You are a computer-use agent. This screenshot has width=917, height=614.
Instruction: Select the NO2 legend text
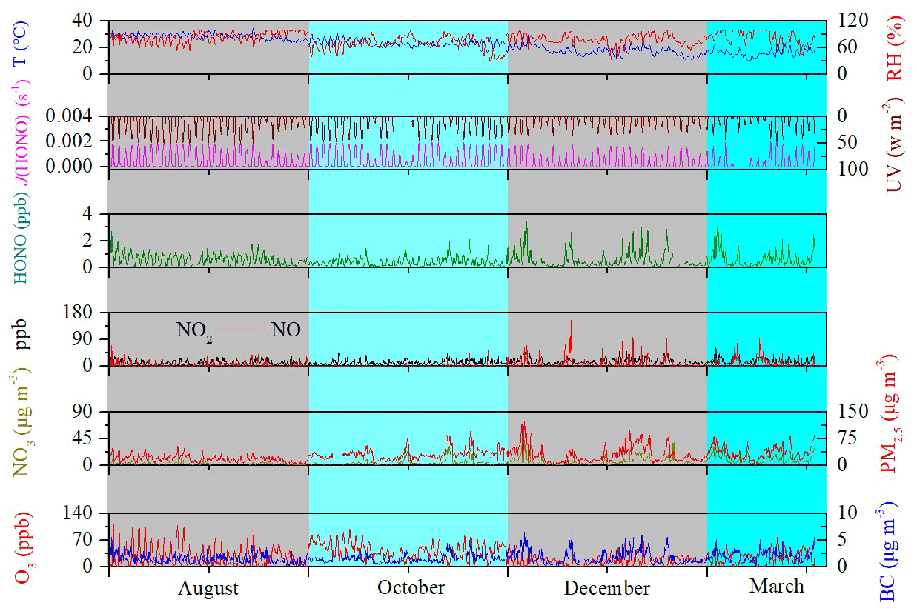point(193,331)
